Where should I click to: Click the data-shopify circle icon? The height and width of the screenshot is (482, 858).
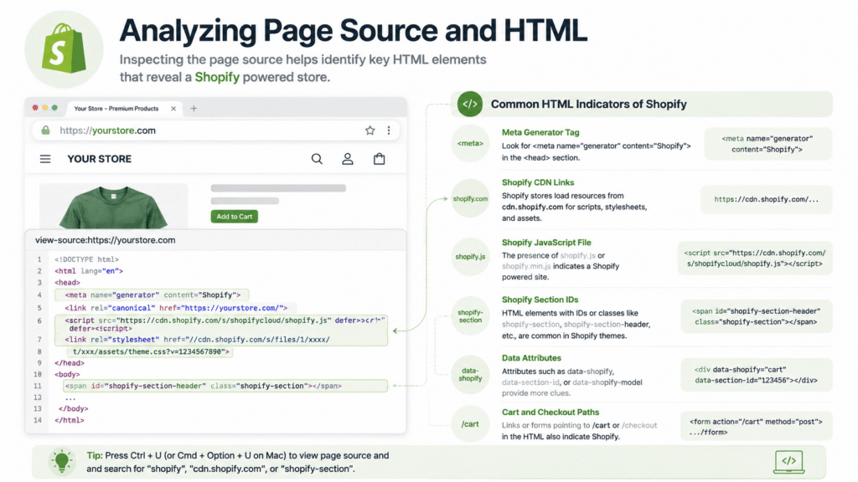[470, 374]
